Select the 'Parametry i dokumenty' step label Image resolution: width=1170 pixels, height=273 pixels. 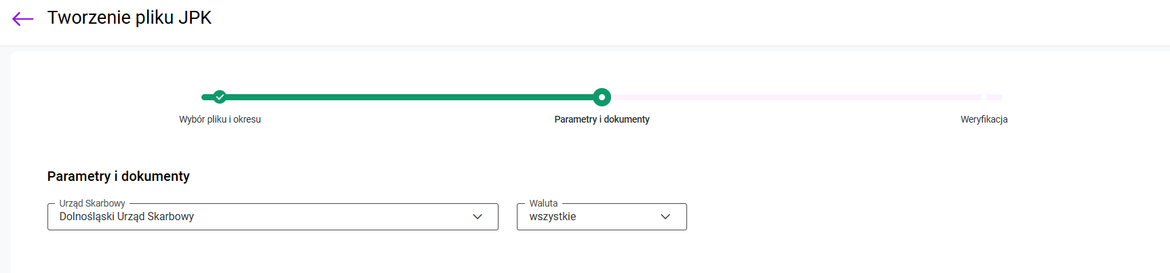[602, 119]
